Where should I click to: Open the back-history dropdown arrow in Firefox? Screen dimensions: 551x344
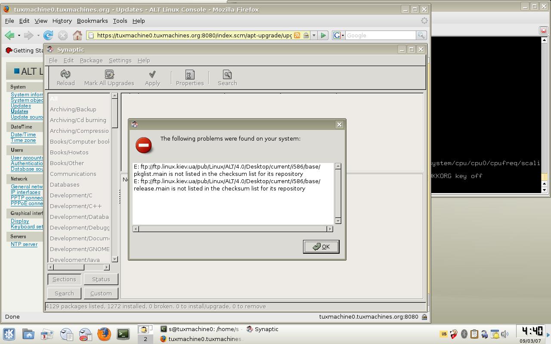(19, 35)
